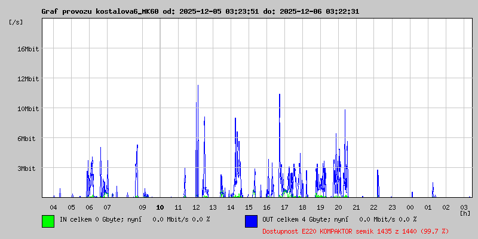Click the 20 hour label on x-axis
The image size is (478, 239).
[338, 207]
